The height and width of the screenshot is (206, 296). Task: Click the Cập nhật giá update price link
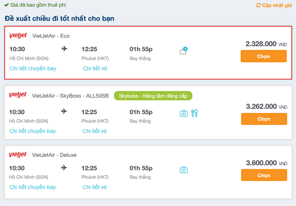tap(277, 5)
